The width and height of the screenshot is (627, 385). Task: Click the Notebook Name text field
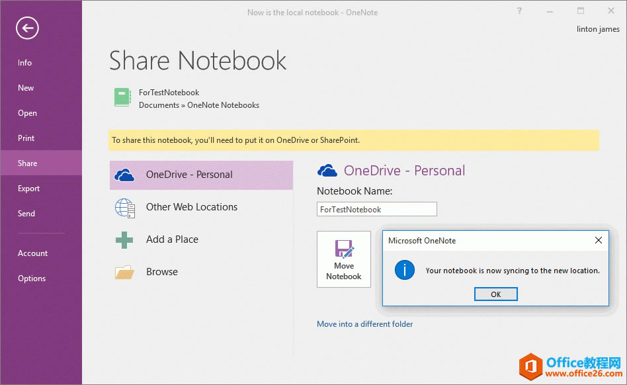click(376, 209)
